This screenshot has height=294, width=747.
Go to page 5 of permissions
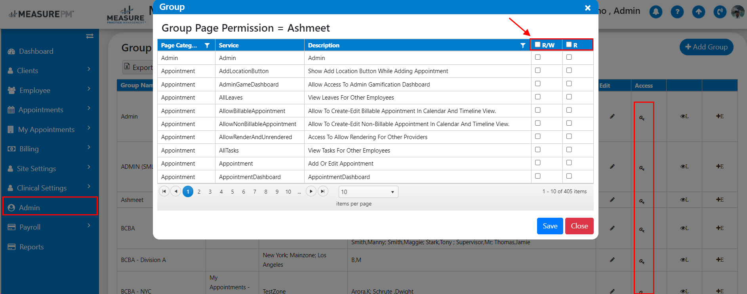[x=232, y=192]
